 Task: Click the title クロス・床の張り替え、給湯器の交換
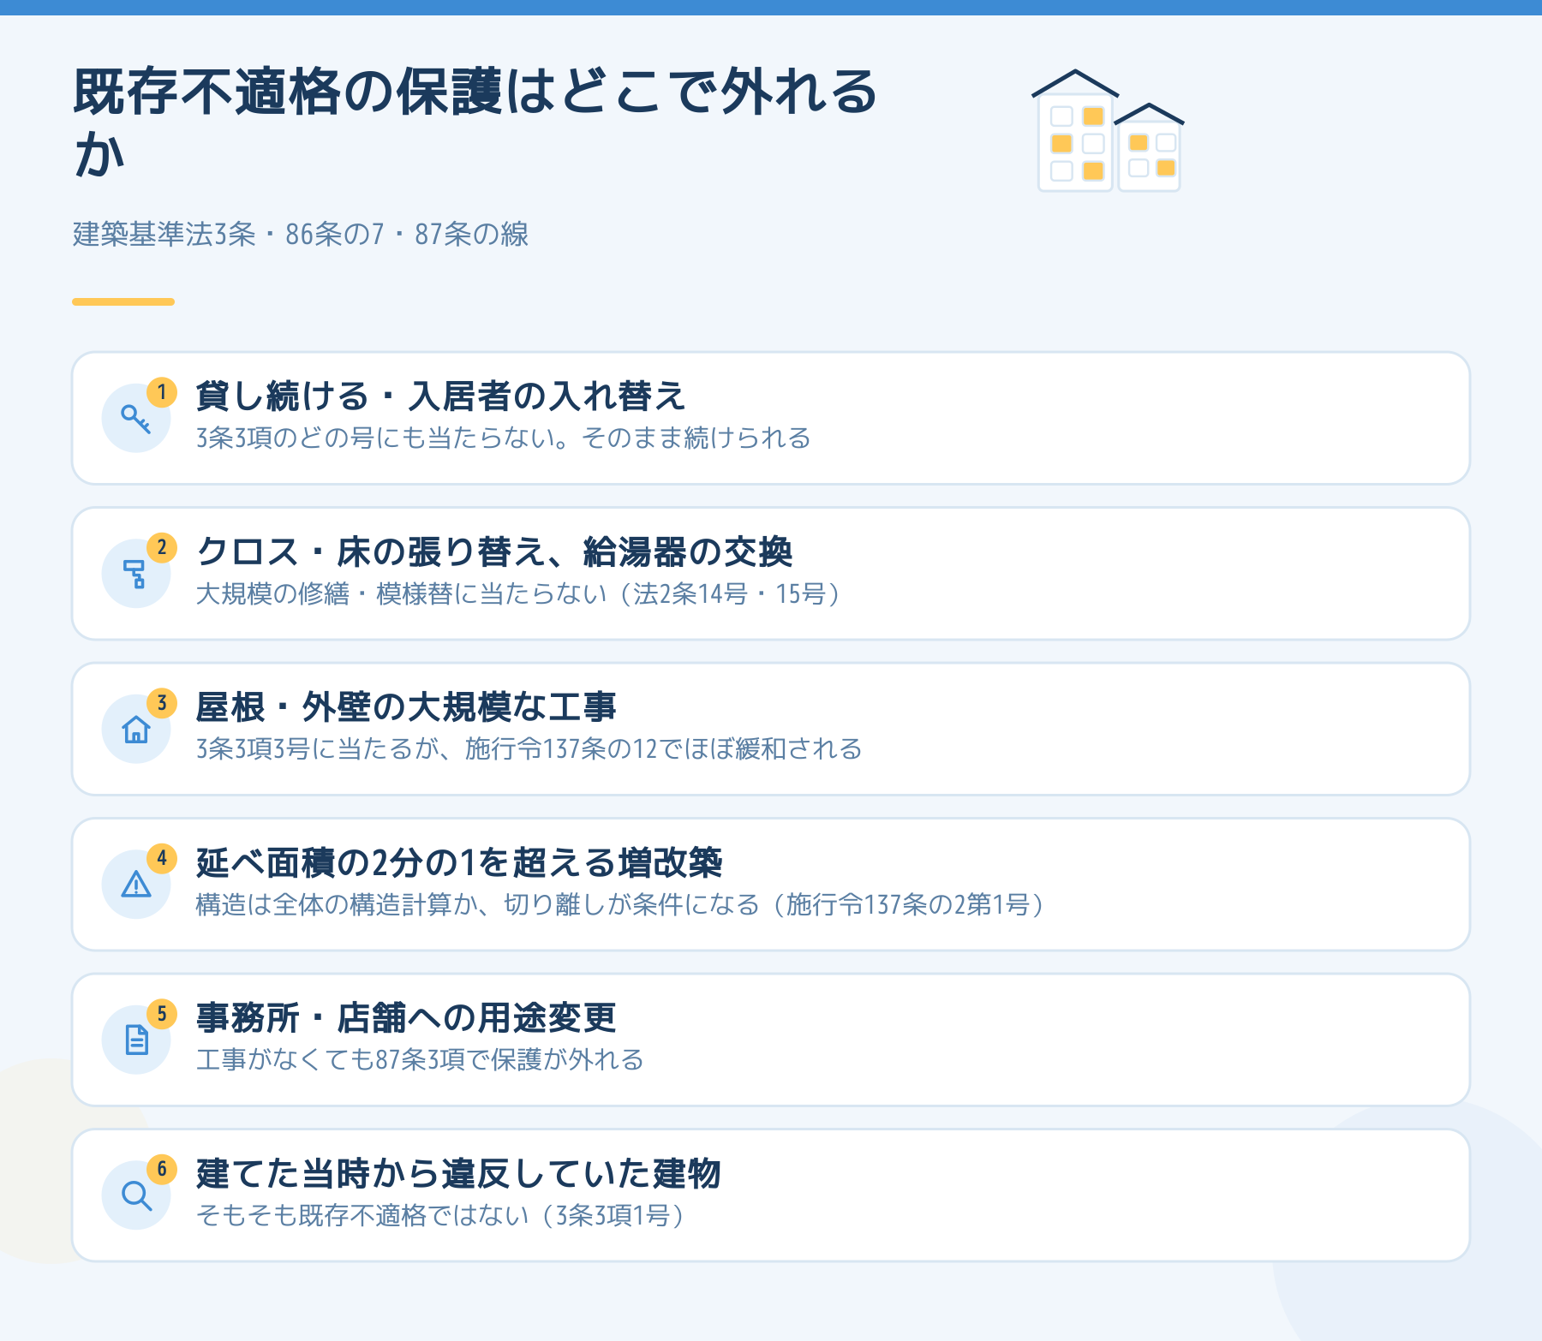494,552
